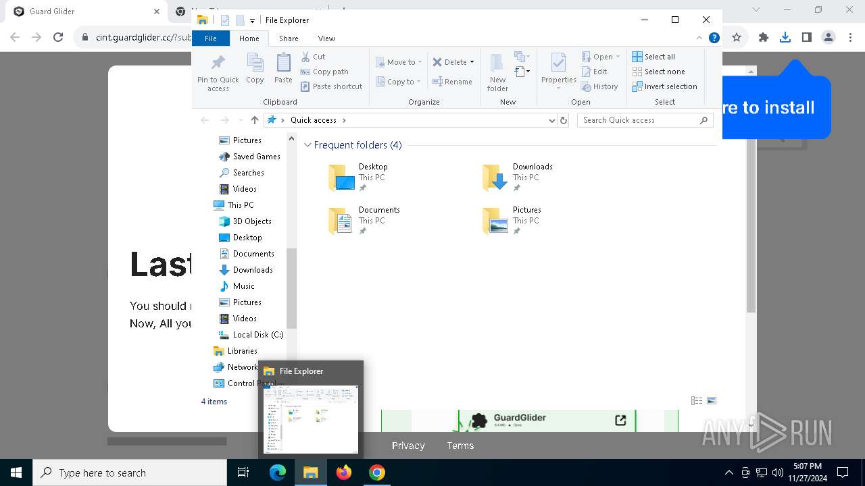865x486 pixels.
Task: Open Task View on taskbar
Action: pyautogui.click(x=243, y=473)
